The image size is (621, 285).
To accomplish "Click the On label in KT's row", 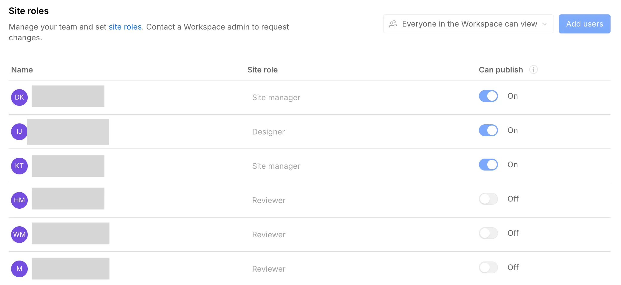I will pyautogui.click(x=513, y=165).
